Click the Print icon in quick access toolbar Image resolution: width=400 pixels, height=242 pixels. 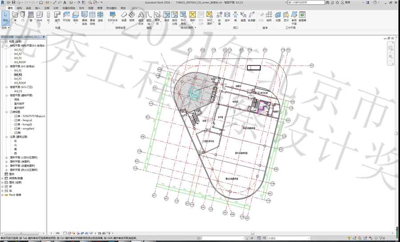pyautogui.click(x=41, y=2)
